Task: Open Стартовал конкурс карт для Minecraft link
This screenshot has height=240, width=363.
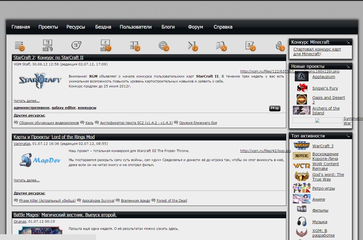Action: click(x=317, y=52)
